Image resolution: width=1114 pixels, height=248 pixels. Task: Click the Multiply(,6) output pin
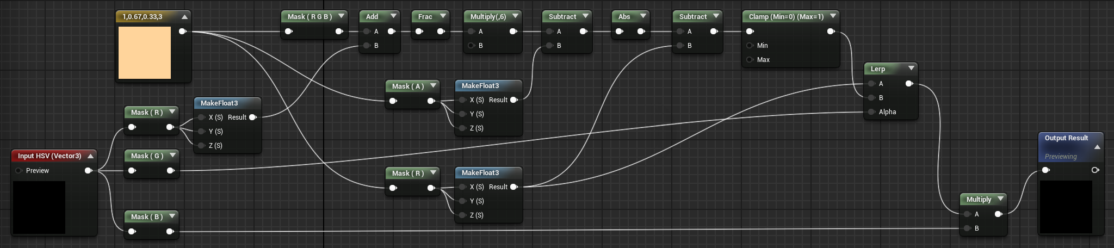click(x=513, y=32)
